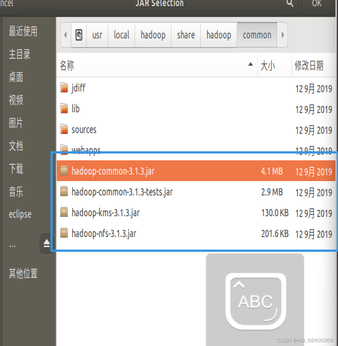Select hadoop-common-3.1.3-tests.jar
Viewport: 338px width, 346px height.
[x=122, y=192]
